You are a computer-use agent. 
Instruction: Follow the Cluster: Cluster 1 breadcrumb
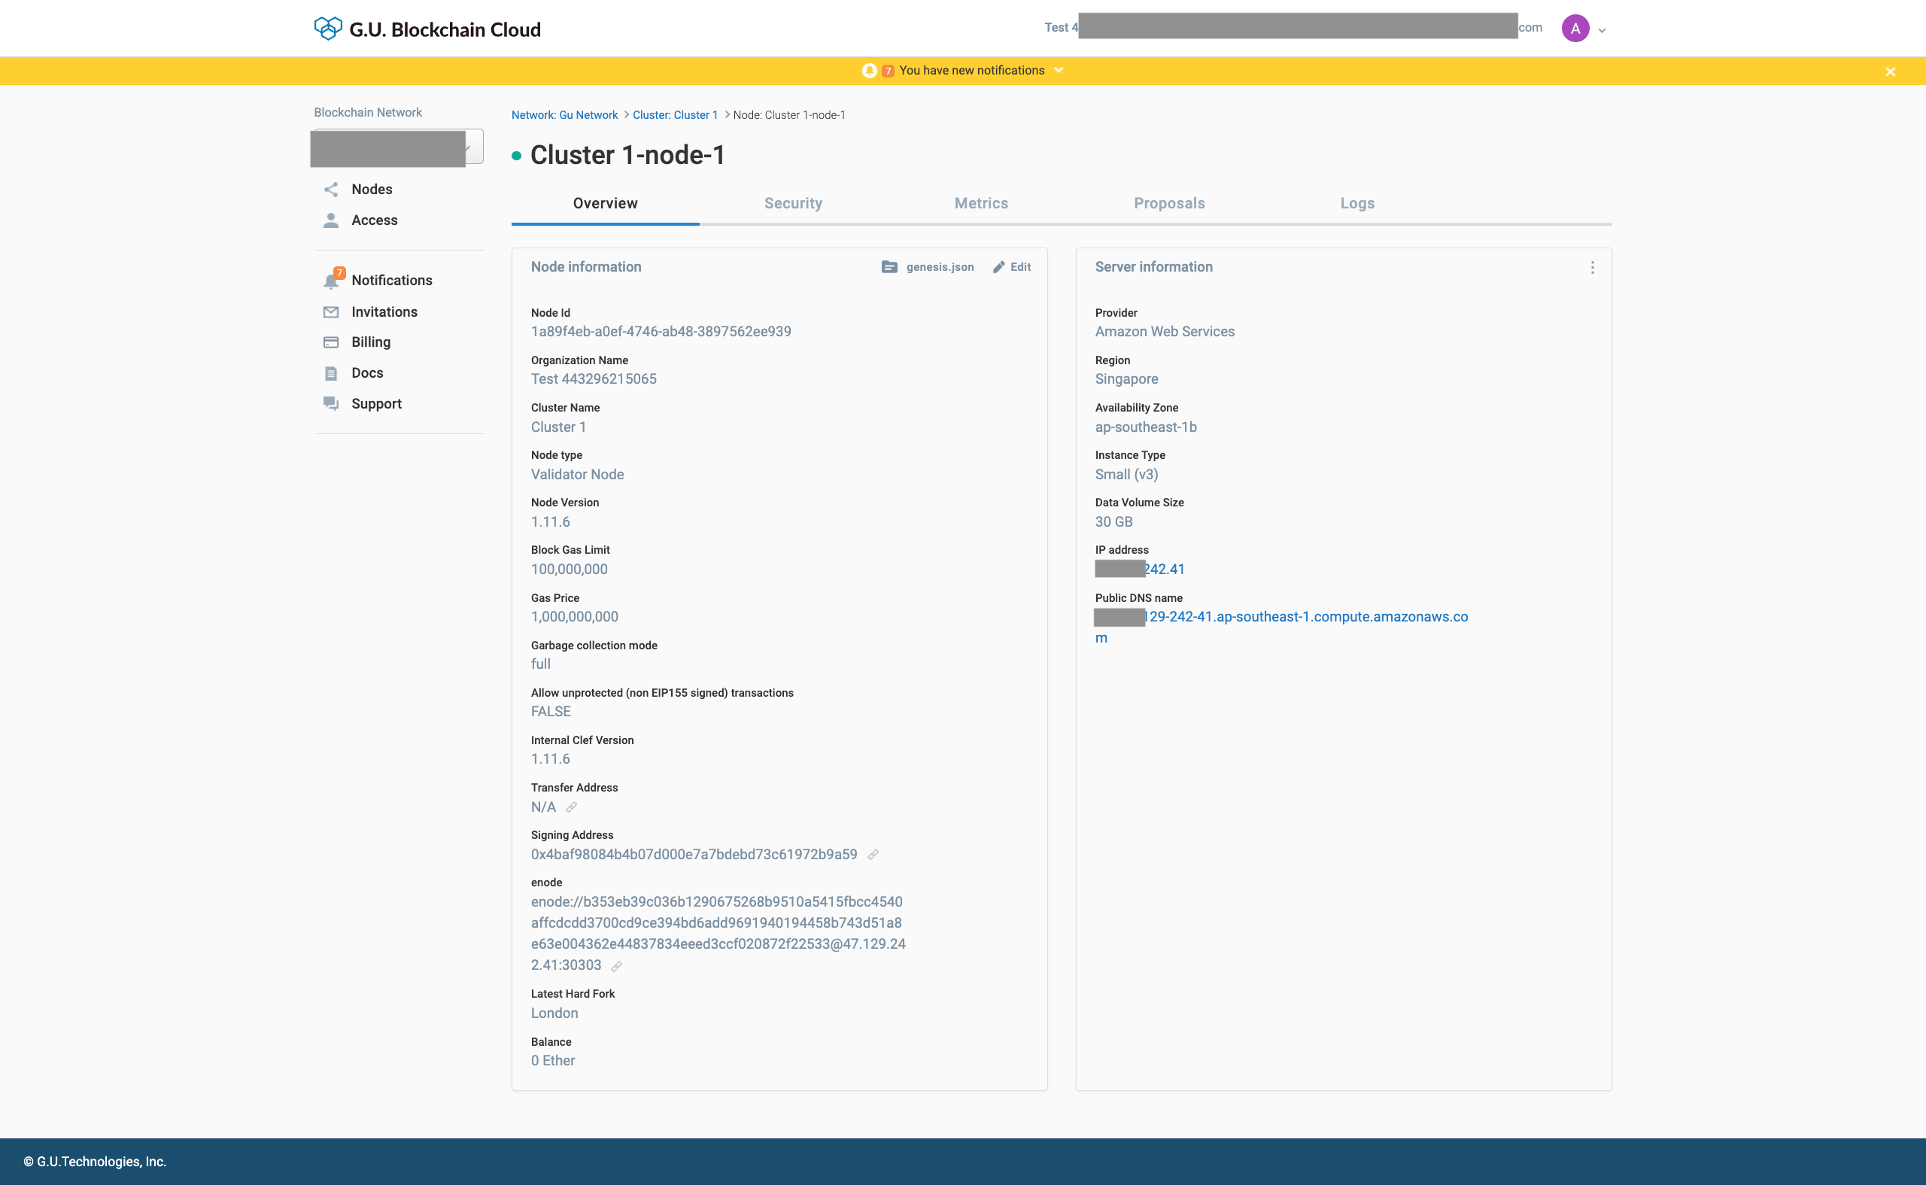coord(676,115)
